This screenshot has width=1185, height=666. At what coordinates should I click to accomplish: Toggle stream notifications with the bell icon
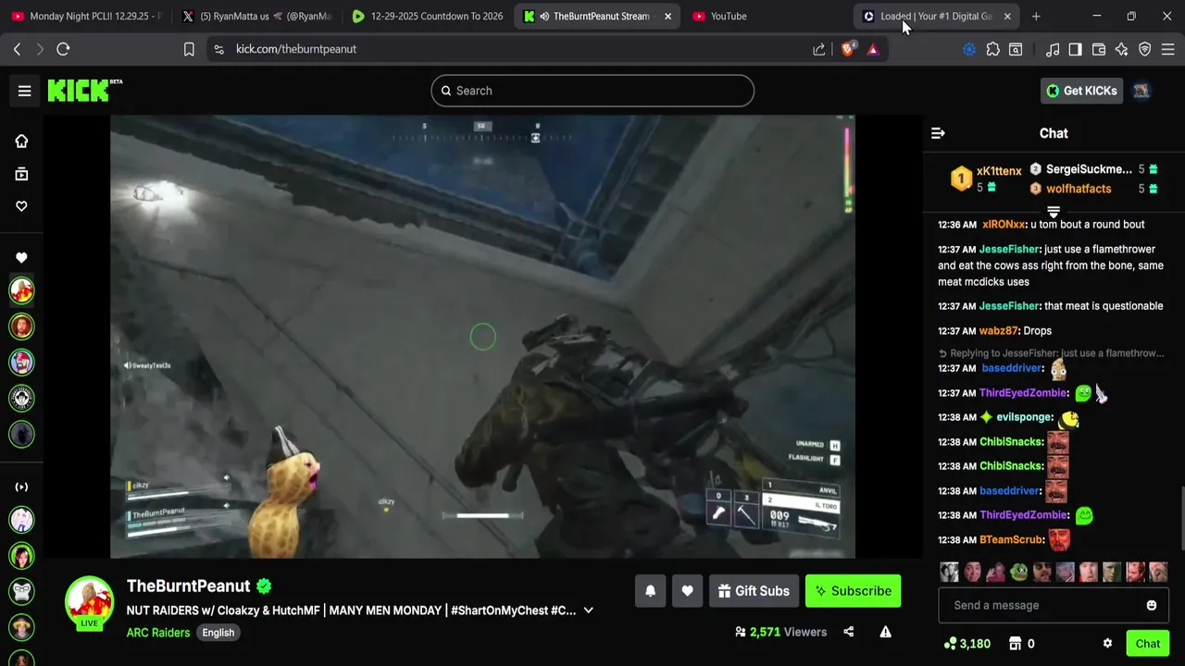650,591
